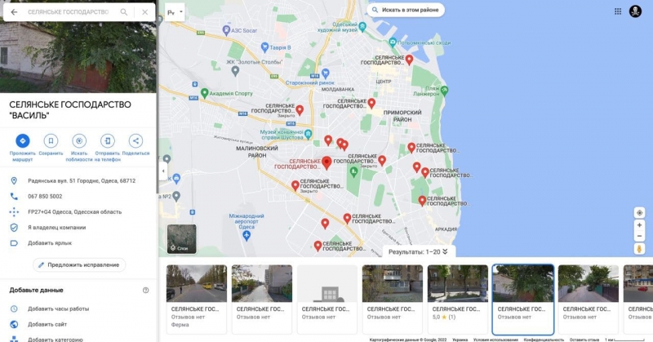Viewport: 653px width, 342px height.
Task: Collapse the side panel arrow
Action: pos(162,171)
